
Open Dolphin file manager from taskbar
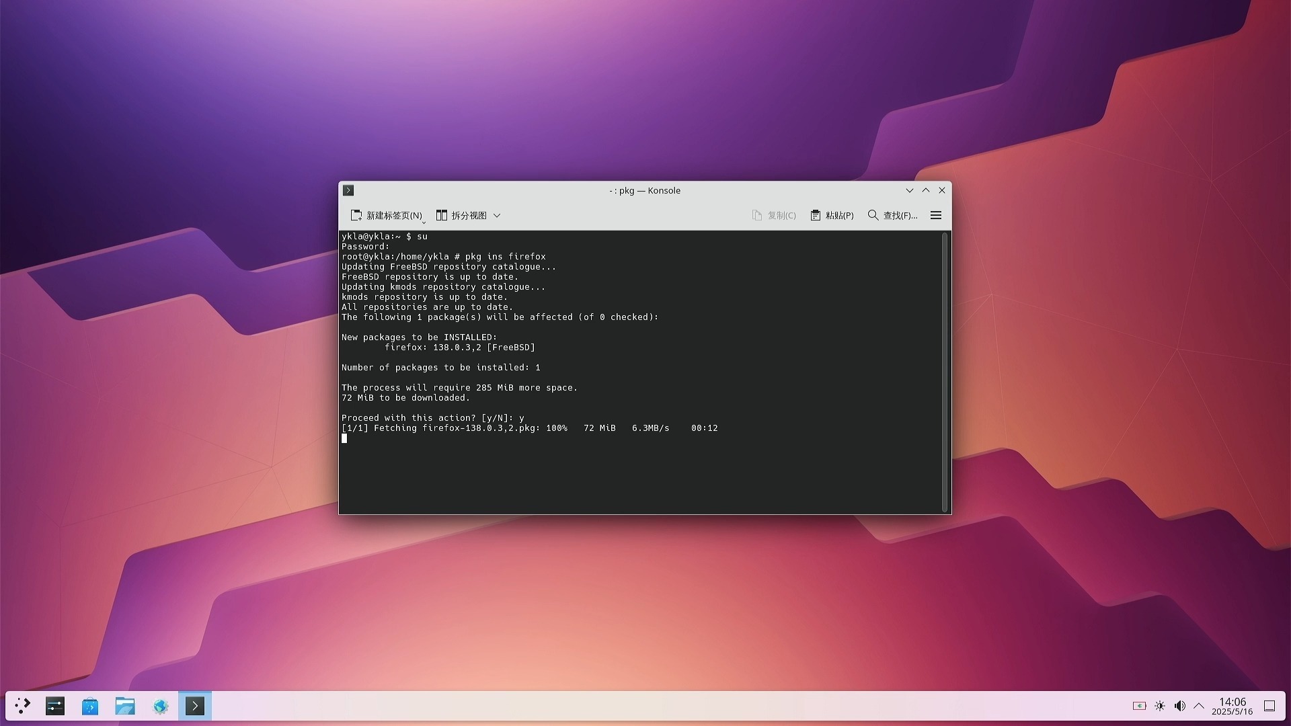coord(125,706)
